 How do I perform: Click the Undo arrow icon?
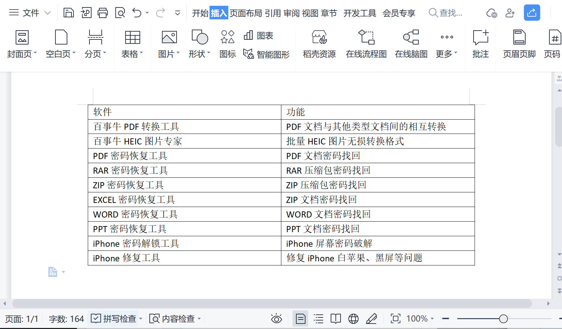pos(137,13)
